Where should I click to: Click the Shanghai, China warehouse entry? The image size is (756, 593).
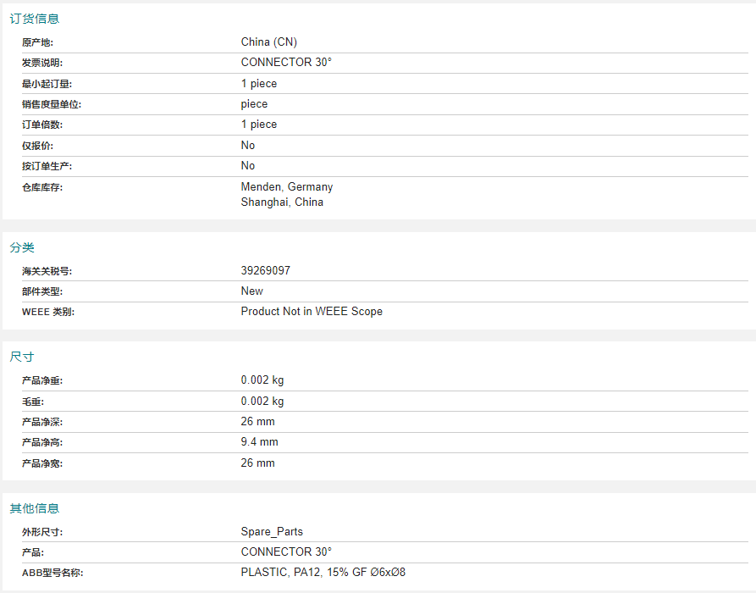[282, 202]
